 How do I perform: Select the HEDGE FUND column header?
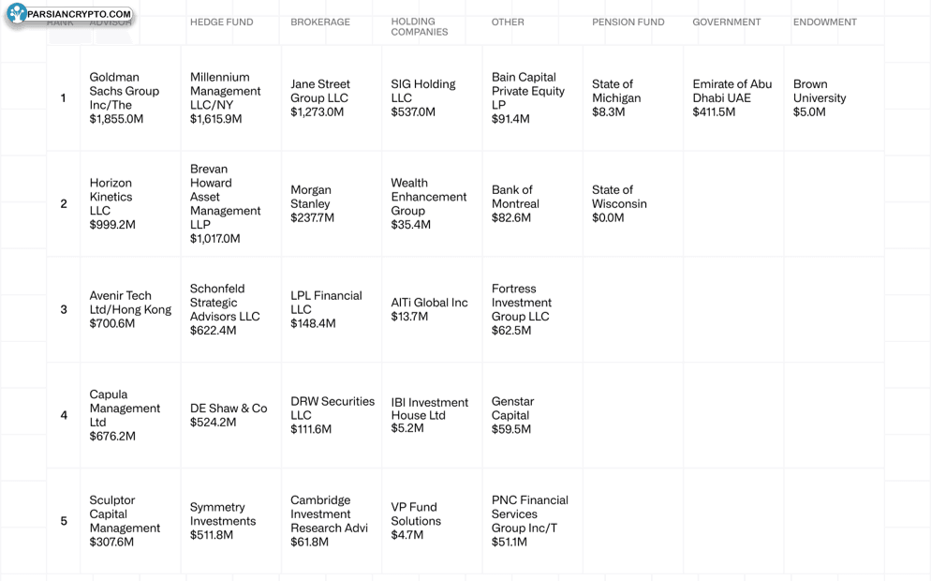tap(221, 22)
